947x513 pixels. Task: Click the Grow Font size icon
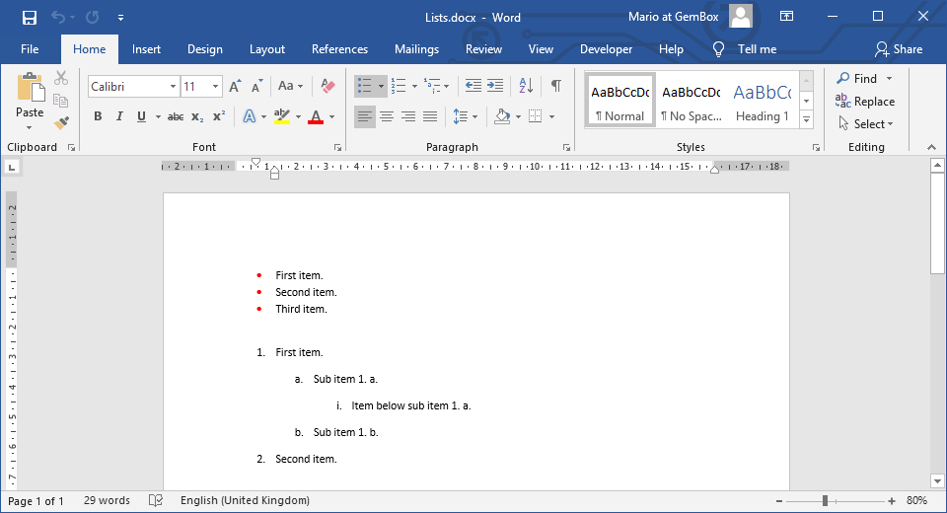(235, 87)
